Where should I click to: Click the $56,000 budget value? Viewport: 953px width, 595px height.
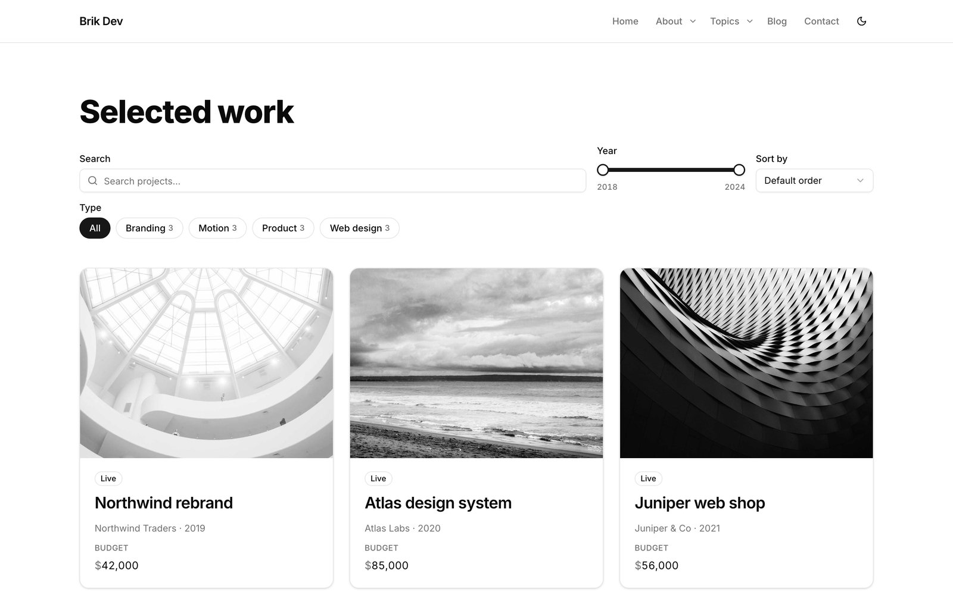[656, 565]
